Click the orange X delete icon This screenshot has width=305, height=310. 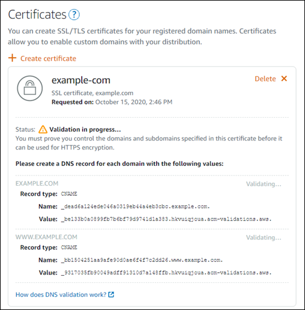click(284, 79)
